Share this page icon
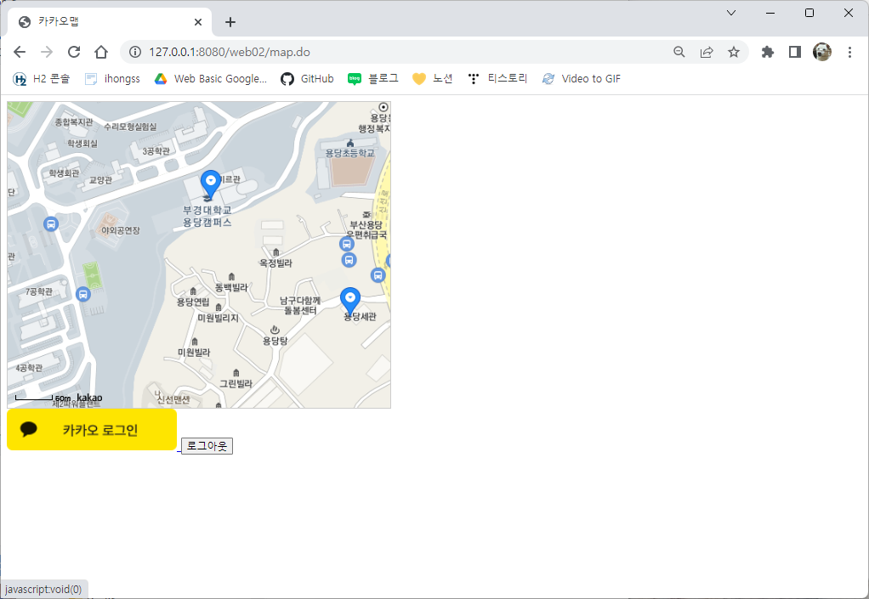The width and height of the screenshot is (869, 599). point(706,52)
